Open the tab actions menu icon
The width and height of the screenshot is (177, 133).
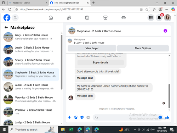[4, 3]
